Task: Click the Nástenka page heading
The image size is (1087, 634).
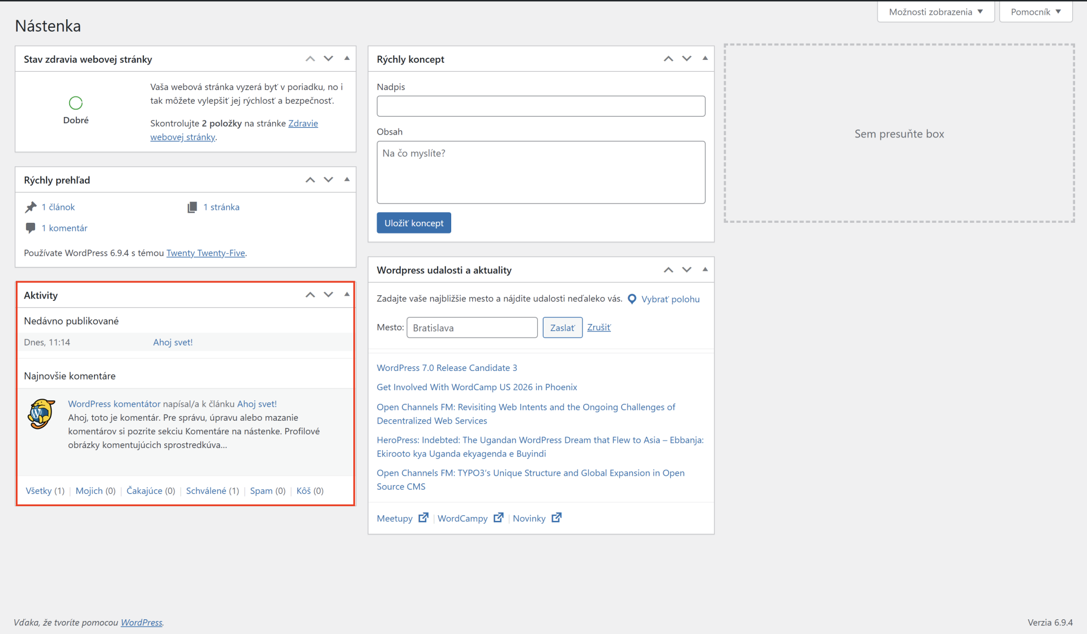Action: (48, 26)
